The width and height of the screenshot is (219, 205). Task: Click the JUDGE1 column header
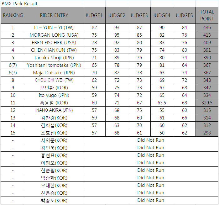94,15
